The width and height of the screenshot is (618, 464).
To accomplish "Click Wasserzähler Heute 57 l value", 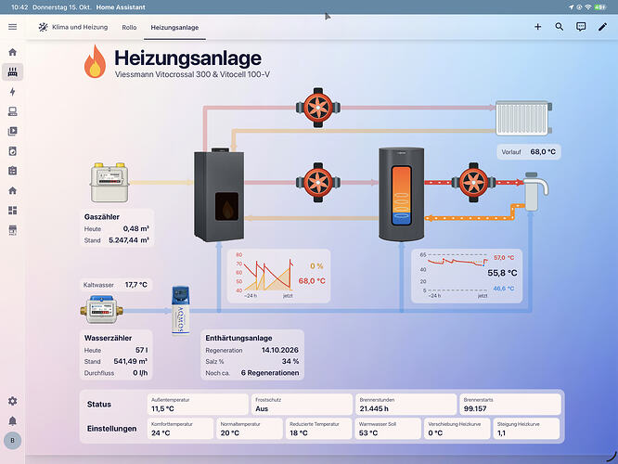I will pos(141,350).
